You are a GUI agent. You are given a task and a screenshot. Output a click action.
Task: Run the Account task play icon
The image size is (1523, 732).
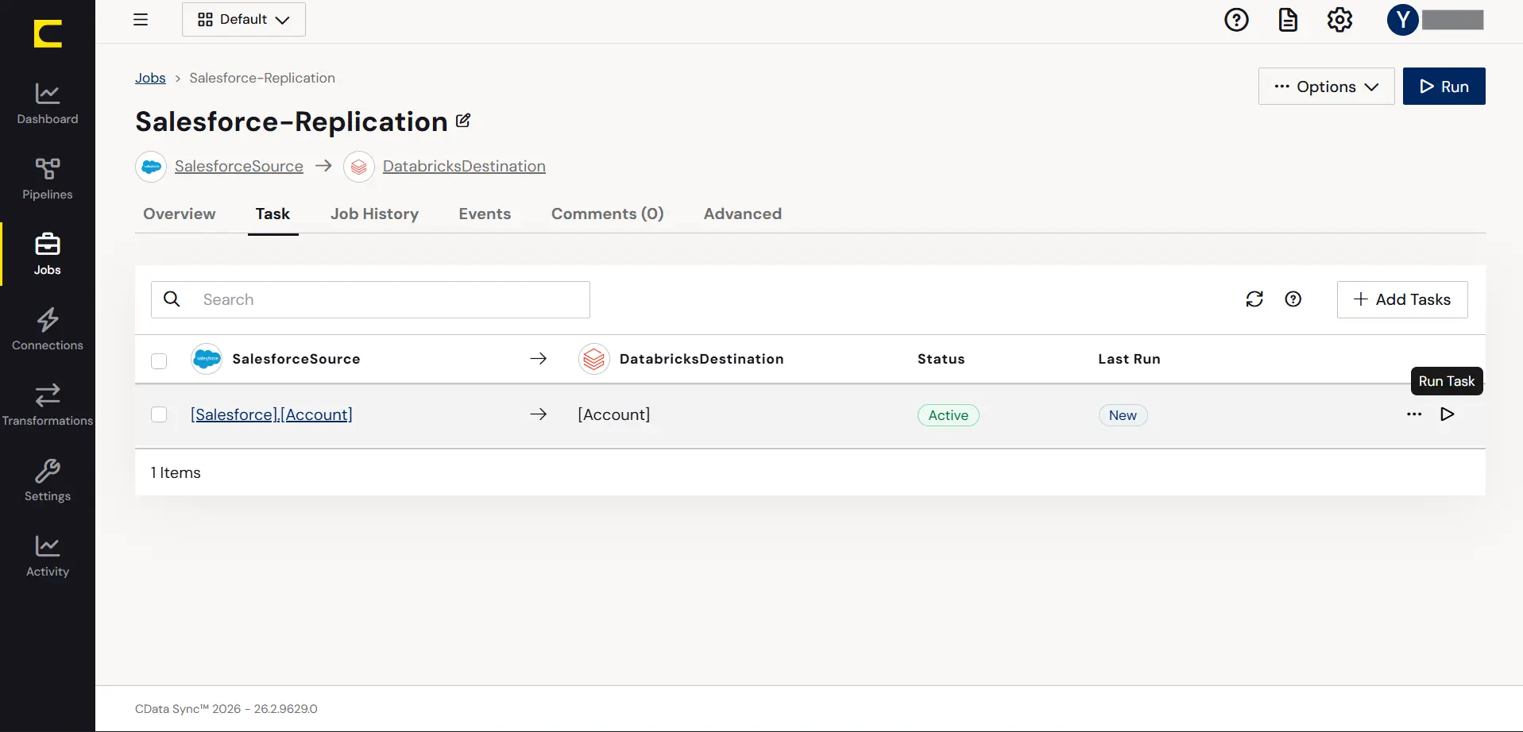tap(1448, 414)
